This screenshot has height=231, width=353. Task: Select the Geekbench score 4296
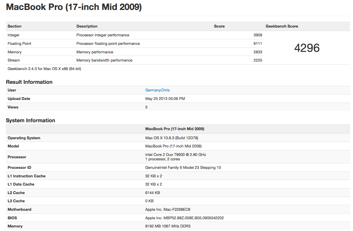click(x=307, y=48)
